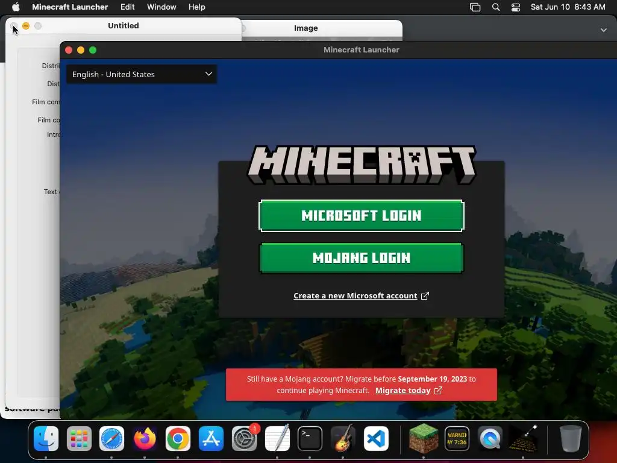
Task: Open the Minecraft Launcher app menu
Action: click(70, 7)
